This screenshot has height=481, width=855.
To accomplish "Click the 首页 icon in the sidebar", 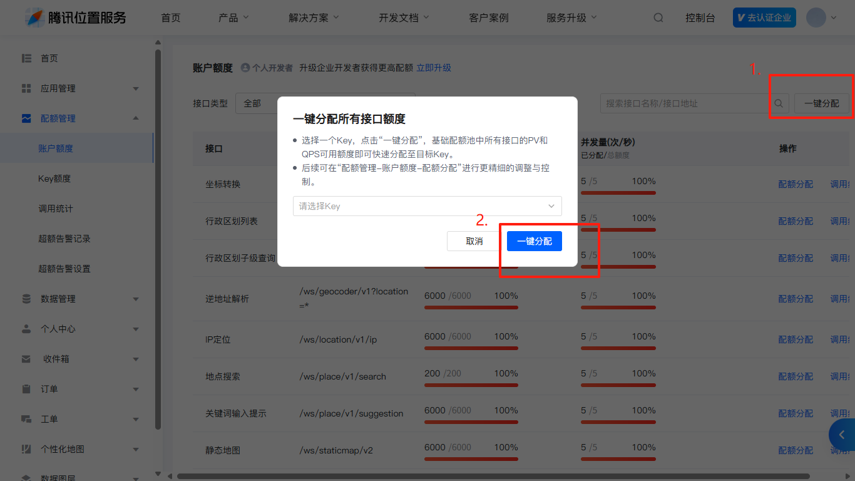I will (26, 58).
